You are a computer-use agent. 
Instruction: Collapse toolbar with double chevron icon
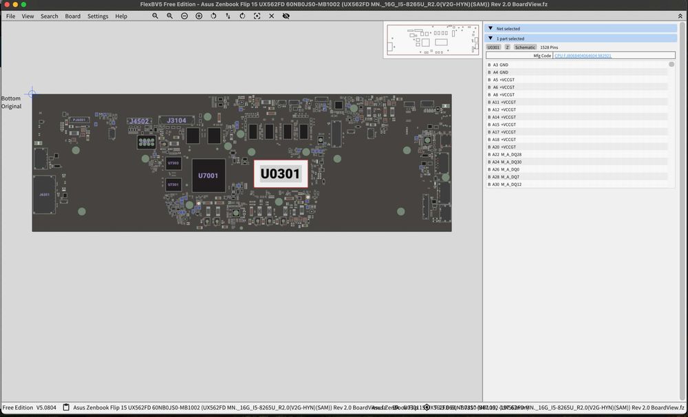[x=680, y=16]
